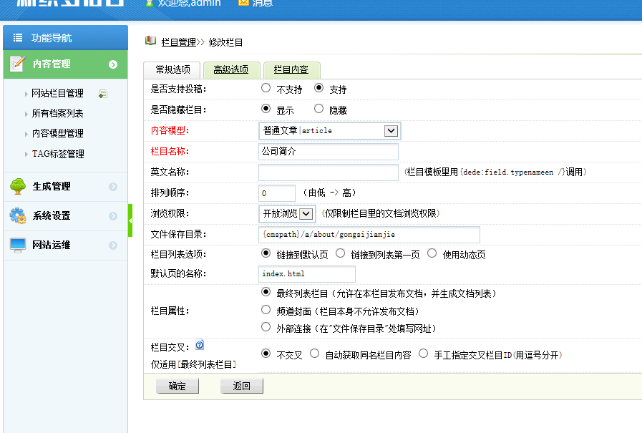This screenshot has height=433, width=642.
Task: Click the 文件保存目录 path field
Action: pos(369,235)
